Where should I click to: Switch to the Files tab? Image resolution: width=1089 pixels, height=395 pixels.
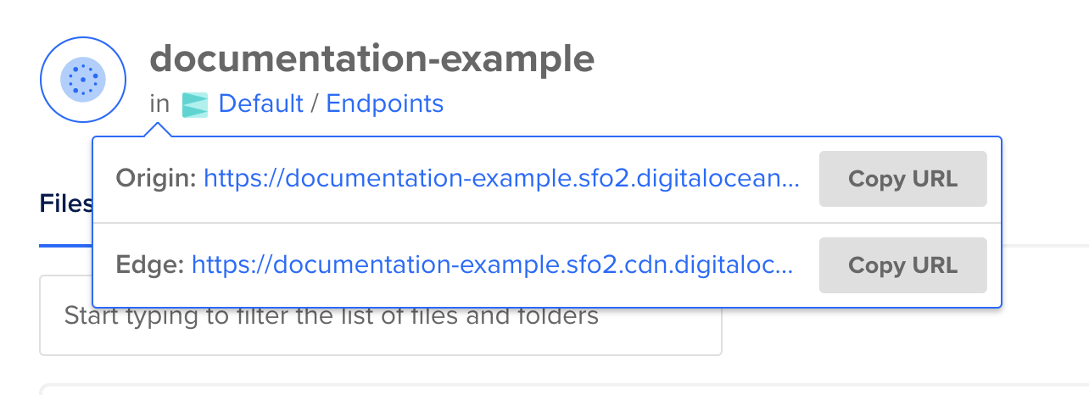[66, 203]
